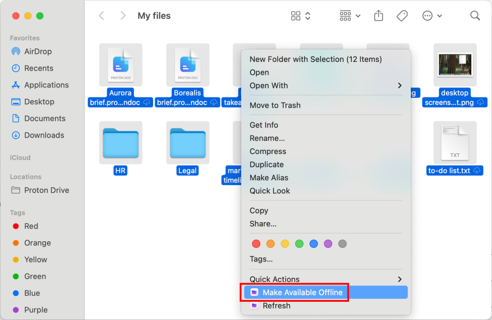
Task: Open the HR folder
Action: 121,142
